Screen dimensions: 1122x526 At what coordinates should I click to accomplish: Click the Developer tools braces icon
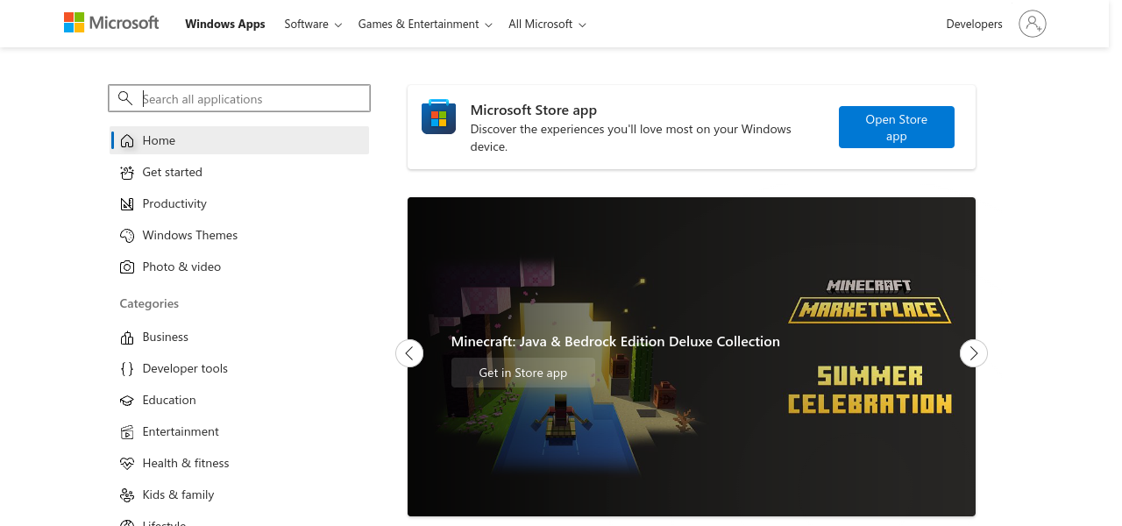127,369
